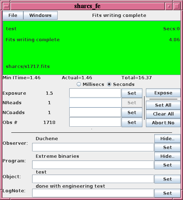The width and height of the screenshot is (183, 200).
Task: Click Set next to Obs # field
Action: pyautogui.click(x=132, y=122)
